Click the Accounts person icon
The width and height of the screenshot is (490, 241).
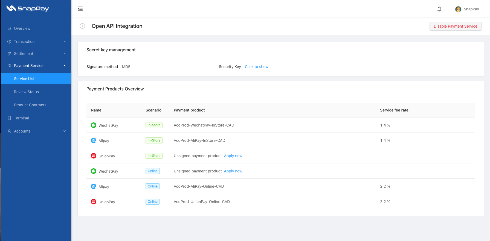click(x=9, y=131)
